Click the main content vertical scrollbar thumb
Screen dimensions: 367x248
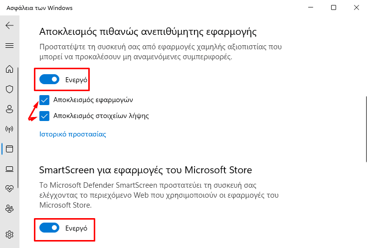coord(366,128)
